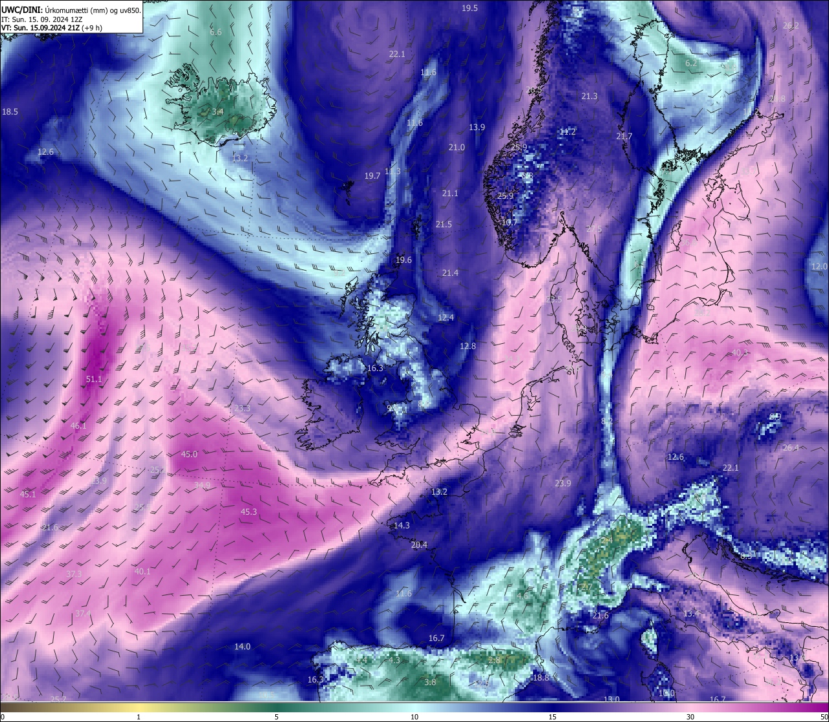Click the legend tick labeled 1

point(139,717)
